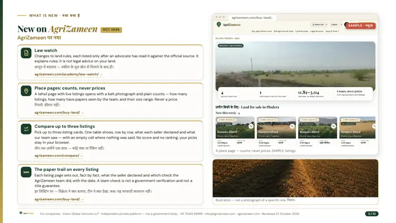
Task: Open Buy Agricultural Land menu item
Action: (261, 31)
